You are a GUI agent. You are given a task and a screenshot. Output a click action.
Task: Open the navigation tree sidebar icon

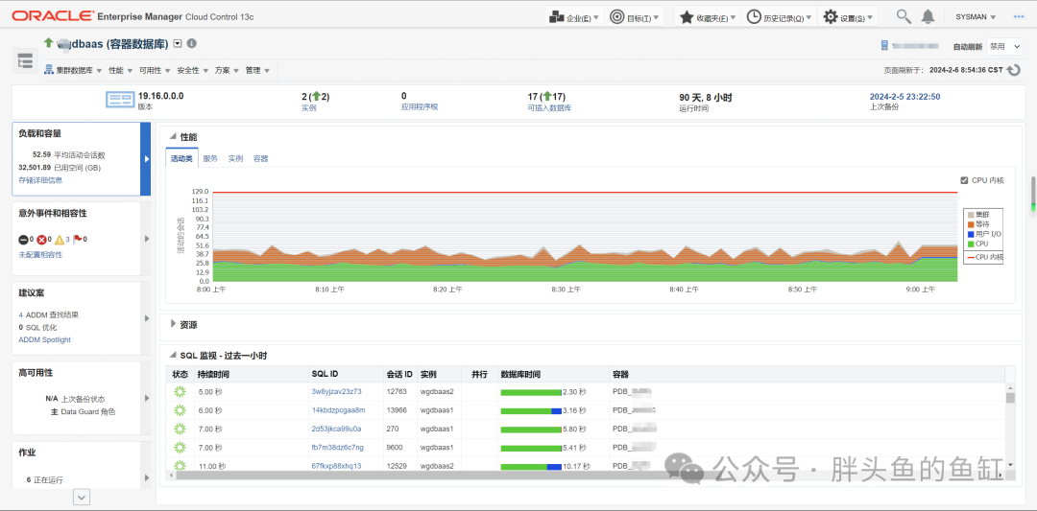(25, 61)
